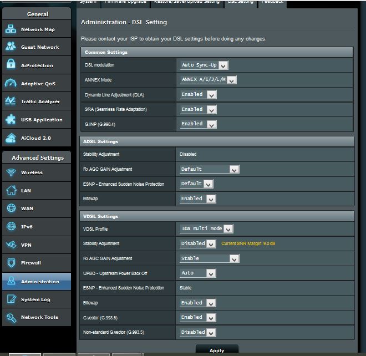Expand VDSL Profile 30a multi mode dropdown
Image resolution: width=366 pixels, height=356 pixels.
point(207,229)
